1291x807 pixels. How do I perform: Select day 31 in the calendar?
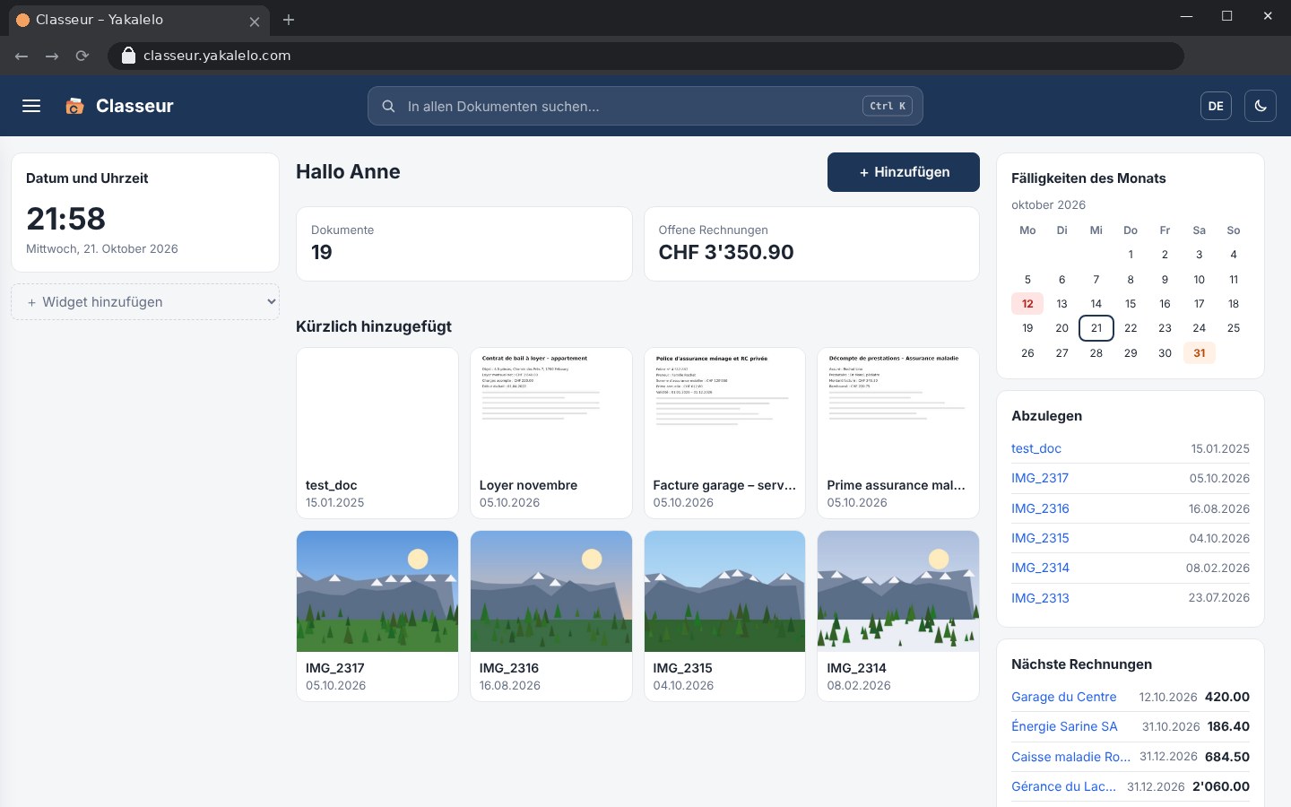pos(1200,353)
